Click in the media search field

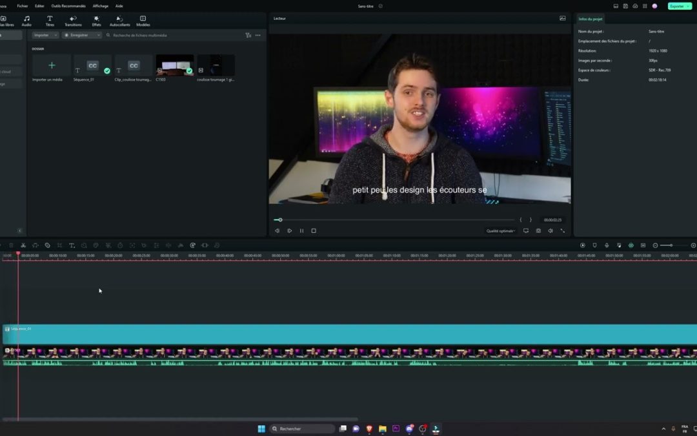click(174, 35)
